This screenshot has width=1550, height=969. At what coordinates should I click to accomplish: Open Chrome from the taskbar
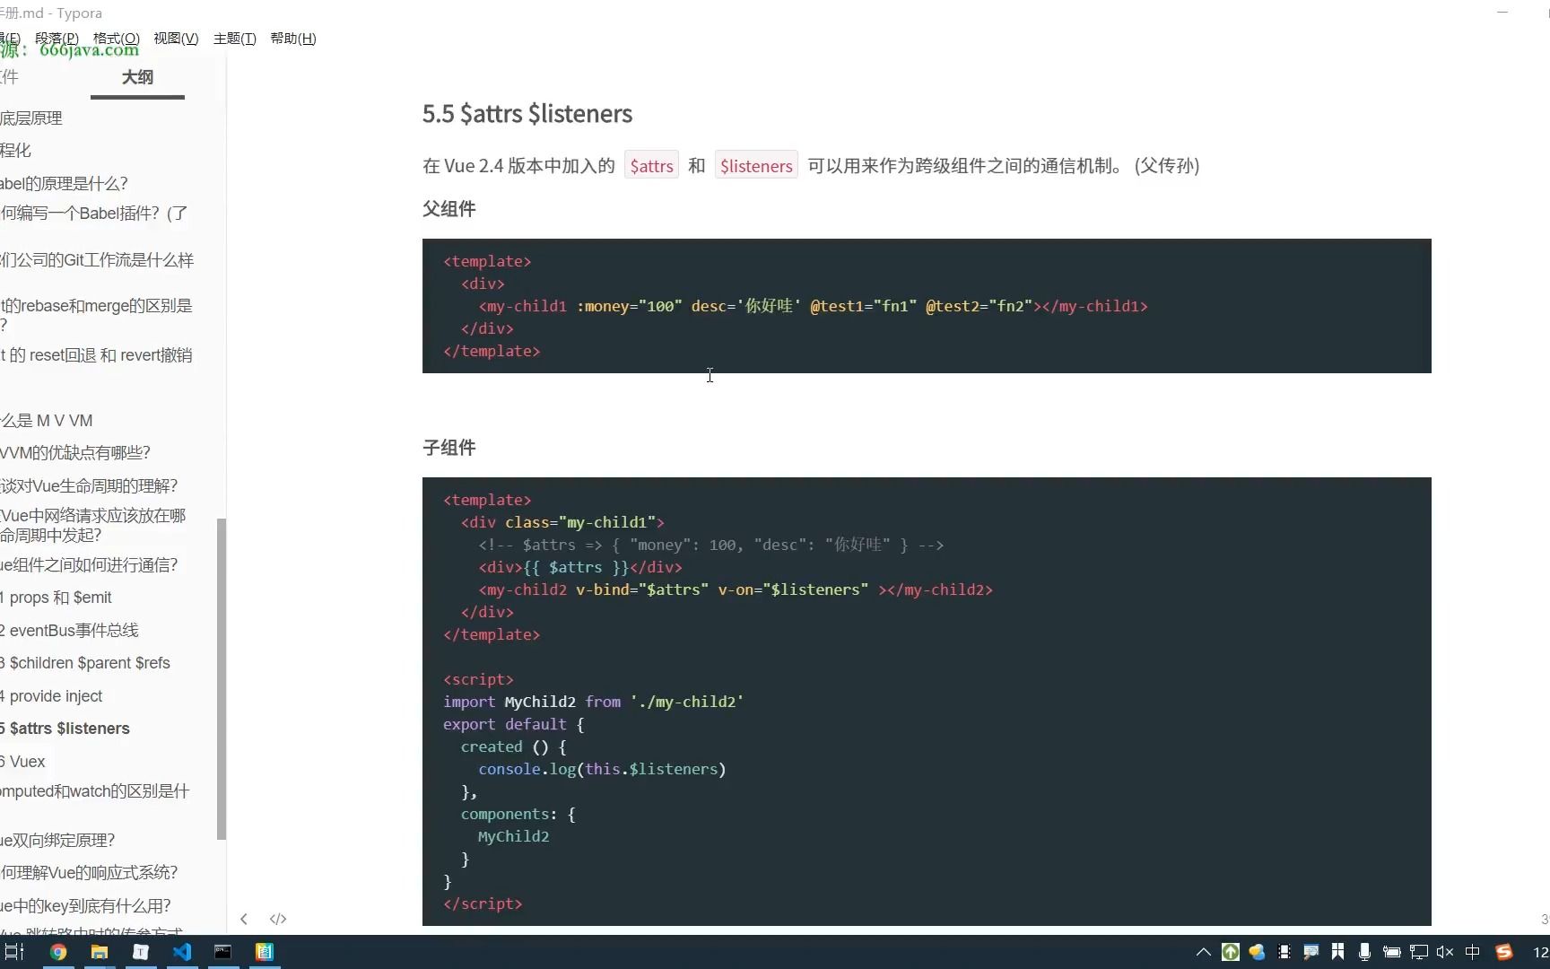click(x=58, y=952)
